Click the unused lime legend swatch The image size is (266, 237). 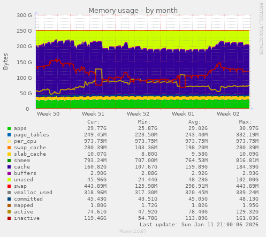9,180
